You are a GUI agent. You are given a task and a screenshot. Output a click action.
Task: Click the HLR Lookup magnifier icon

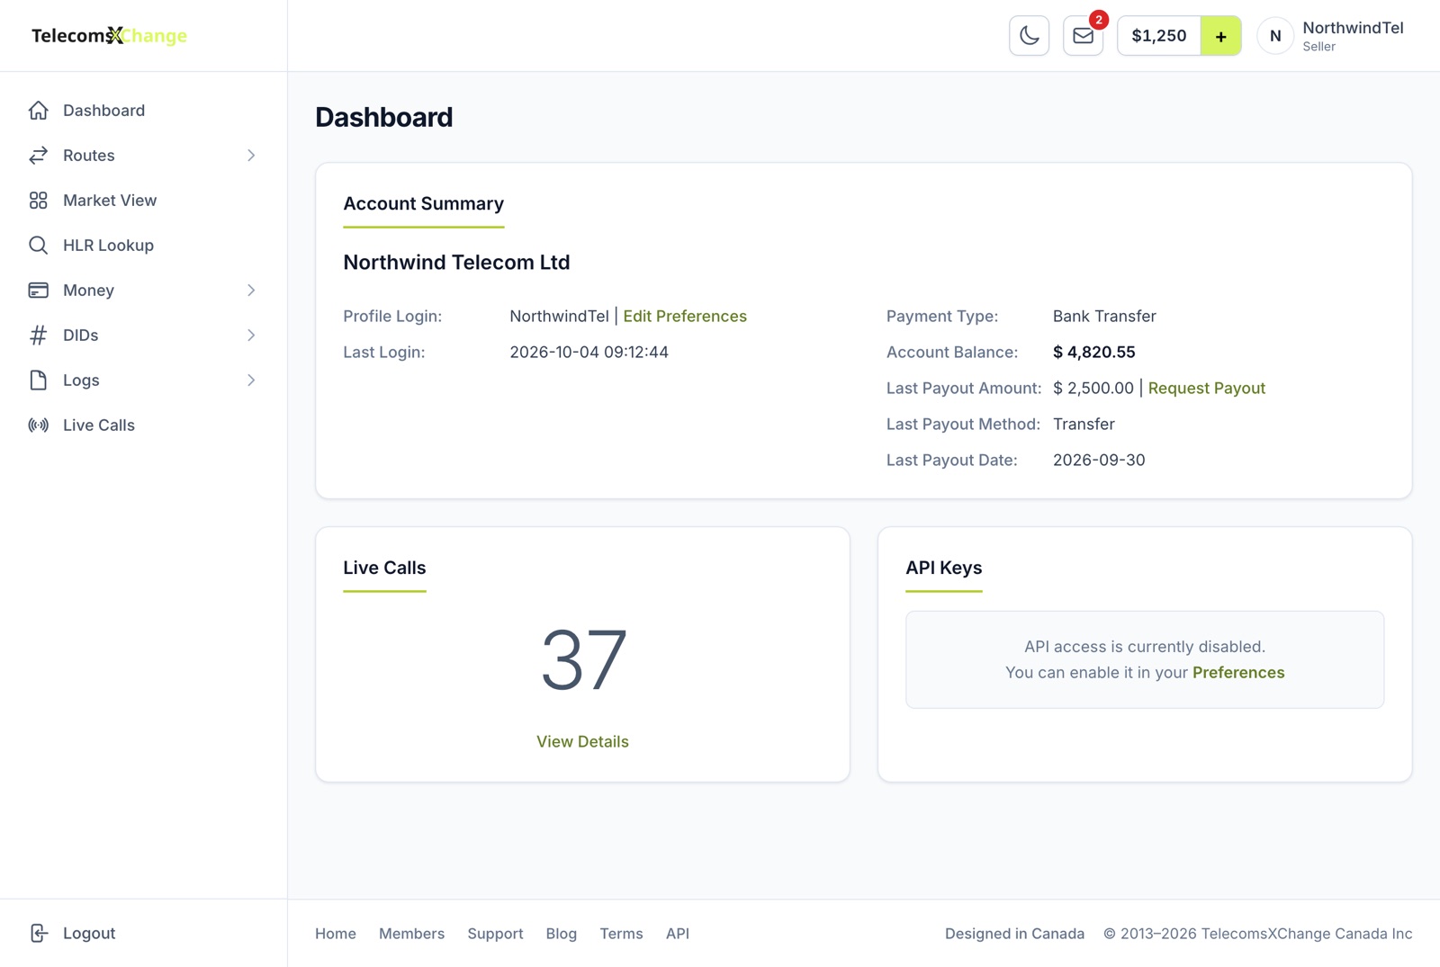click(38, 246)
